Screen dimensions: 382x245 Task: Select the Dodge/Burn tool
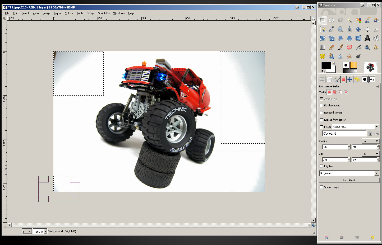tap(358, 56)
